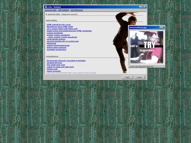Open the personal website ads link
191x143 pixels.
coord(63,41)
